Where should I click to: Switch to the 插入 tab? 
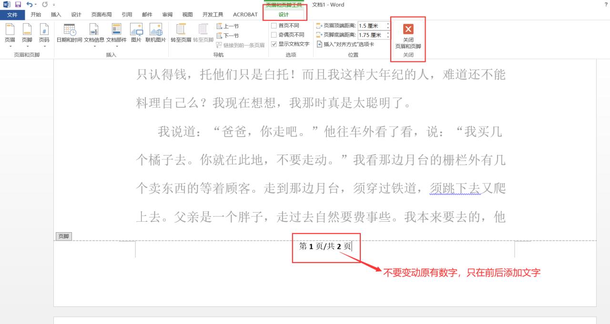coord(56,15)
